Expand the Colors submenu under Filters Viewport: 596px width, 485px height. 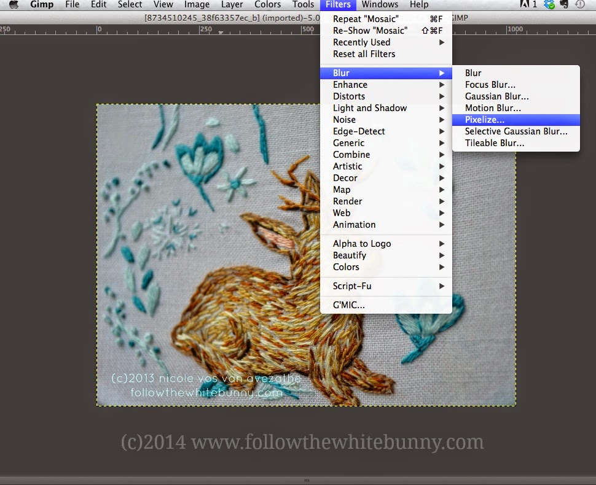(386, 267)
